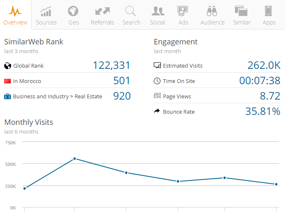Open the Apps phone icon

[x=269, y=11]
